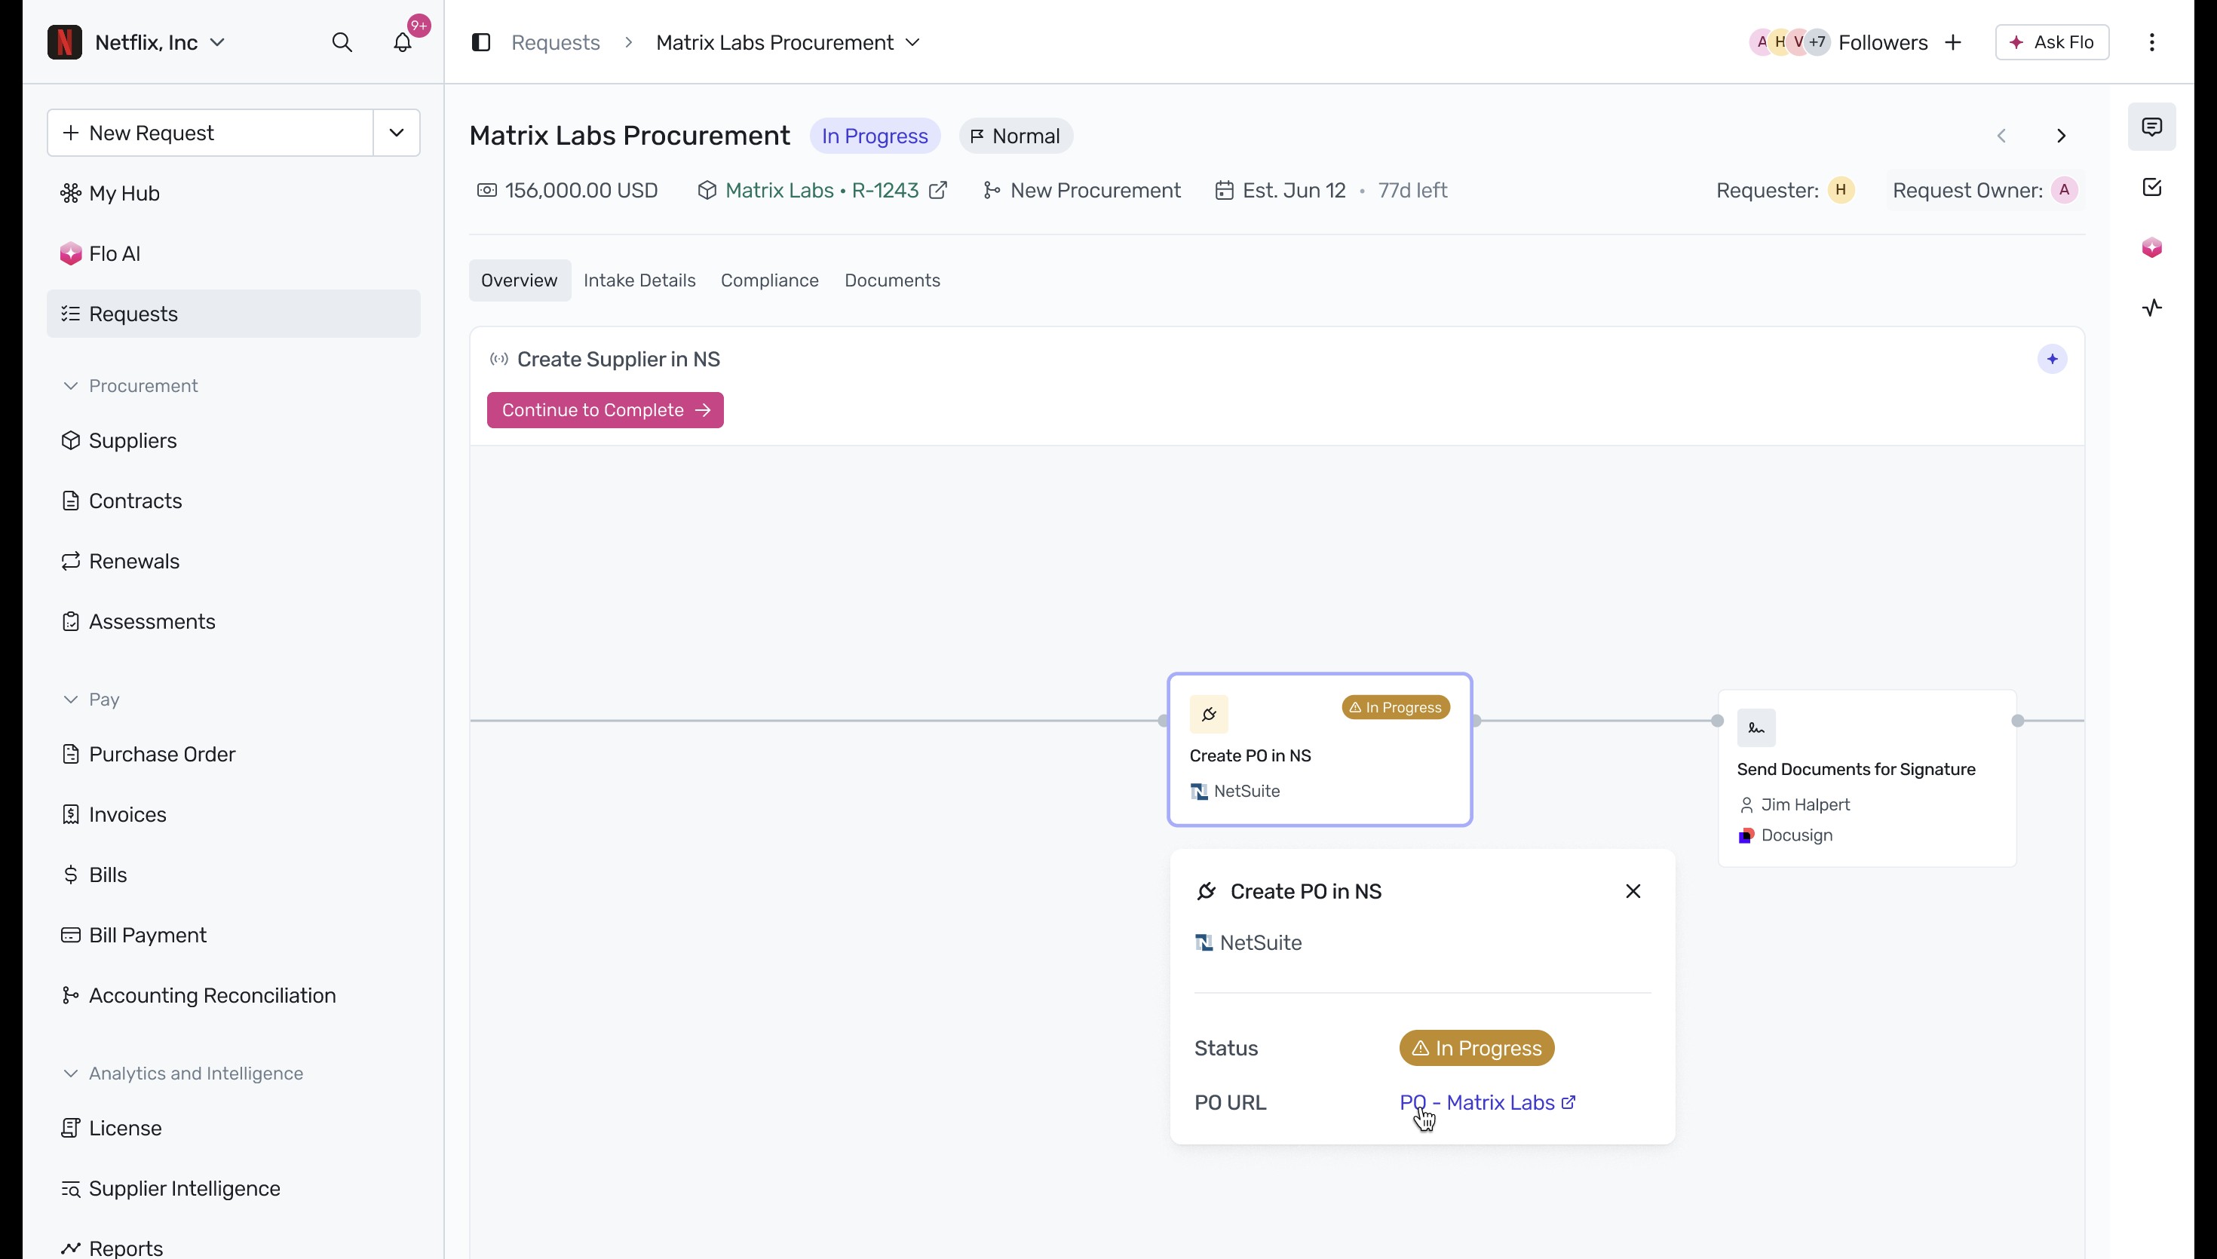This screenshot has height=1259, width=2217.
Task: Open the notifications bell
Action: pos(402,42)
